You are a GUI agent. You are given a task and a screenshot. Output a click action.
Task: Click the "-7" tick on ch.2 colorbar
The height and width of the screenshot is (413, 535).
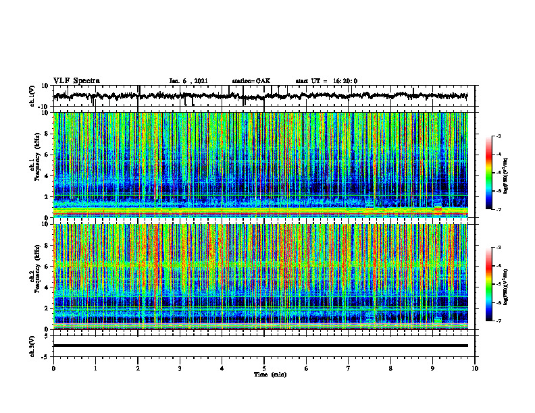499,321
